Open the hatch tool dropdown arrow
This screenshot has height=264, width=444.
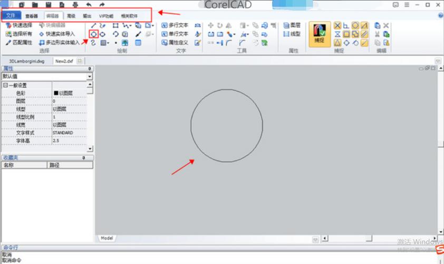coord(108,43)
